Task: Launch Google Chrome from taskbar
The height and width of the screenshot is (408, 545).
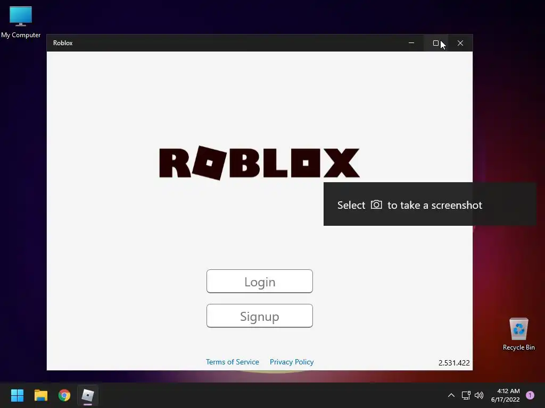Action: [x=64, y=395]
